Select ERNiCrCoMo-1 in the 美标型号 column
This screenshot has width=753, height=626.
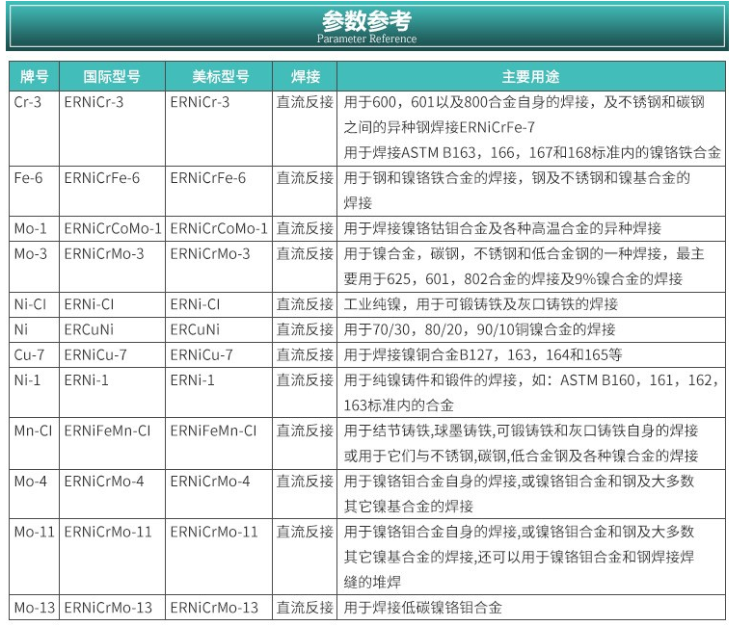[x=219, y=228]
